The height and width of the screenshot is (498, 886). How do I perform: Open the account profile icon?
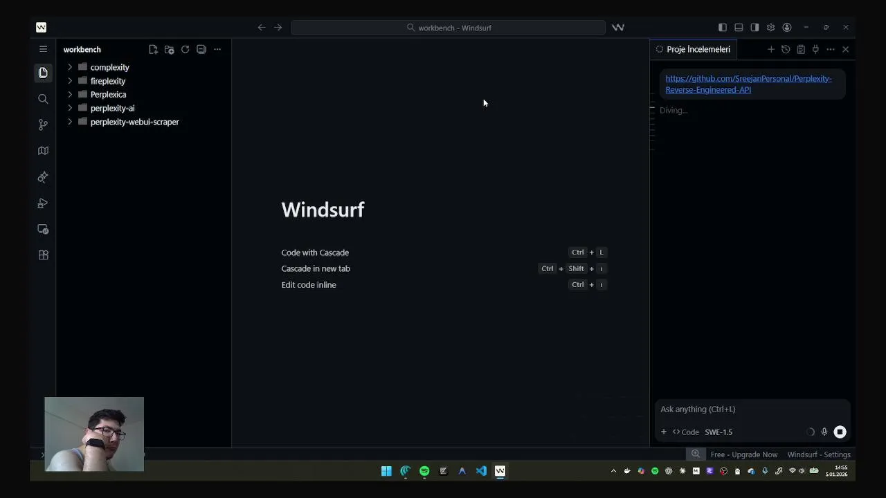point(787,28)
